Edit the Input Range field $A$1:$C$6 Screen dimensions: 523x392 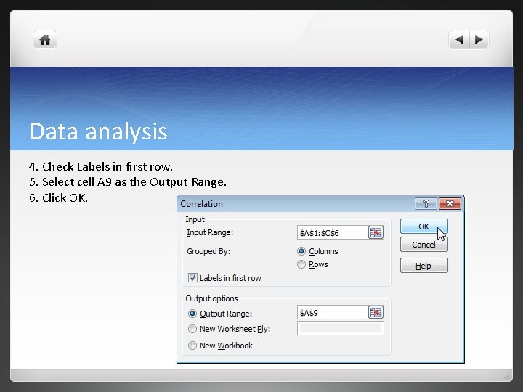(333, 233)
